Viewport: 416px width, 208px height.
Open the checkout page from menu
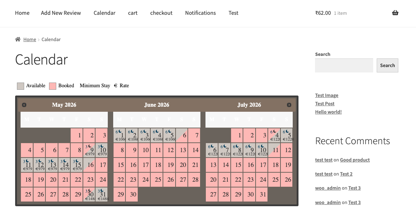coord(161,13)
